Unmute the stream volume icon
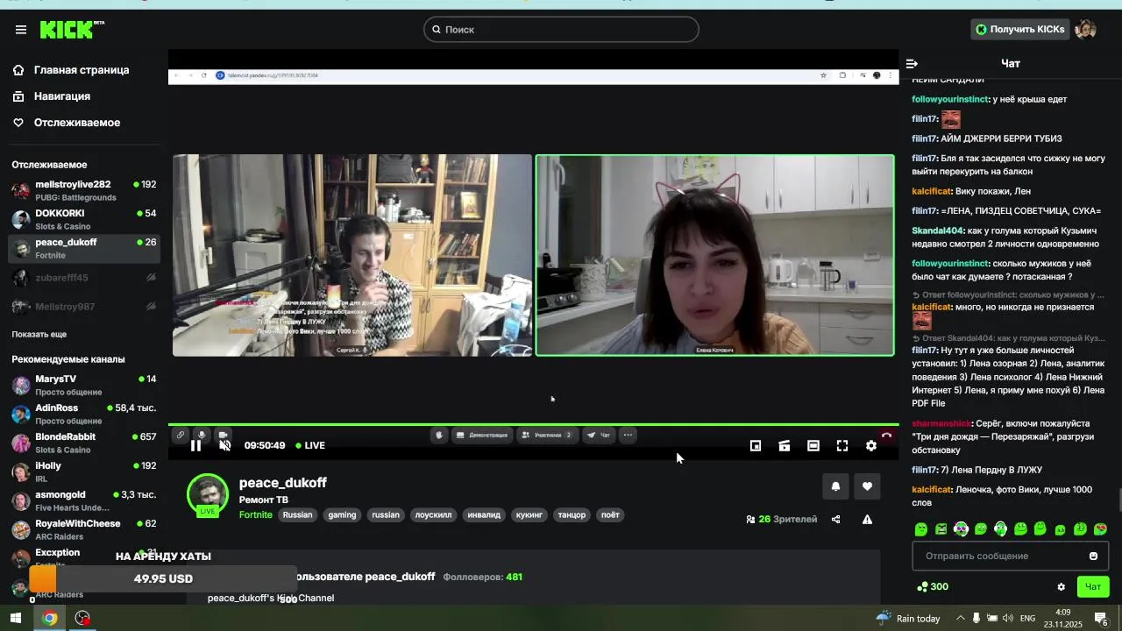Image resolution: width=1122 pixels, height=631 pixels. [x=224, y=445]
